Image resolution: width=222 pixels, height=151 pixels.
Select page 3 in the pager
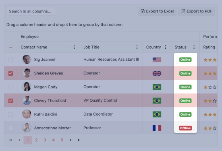(45, 140)
